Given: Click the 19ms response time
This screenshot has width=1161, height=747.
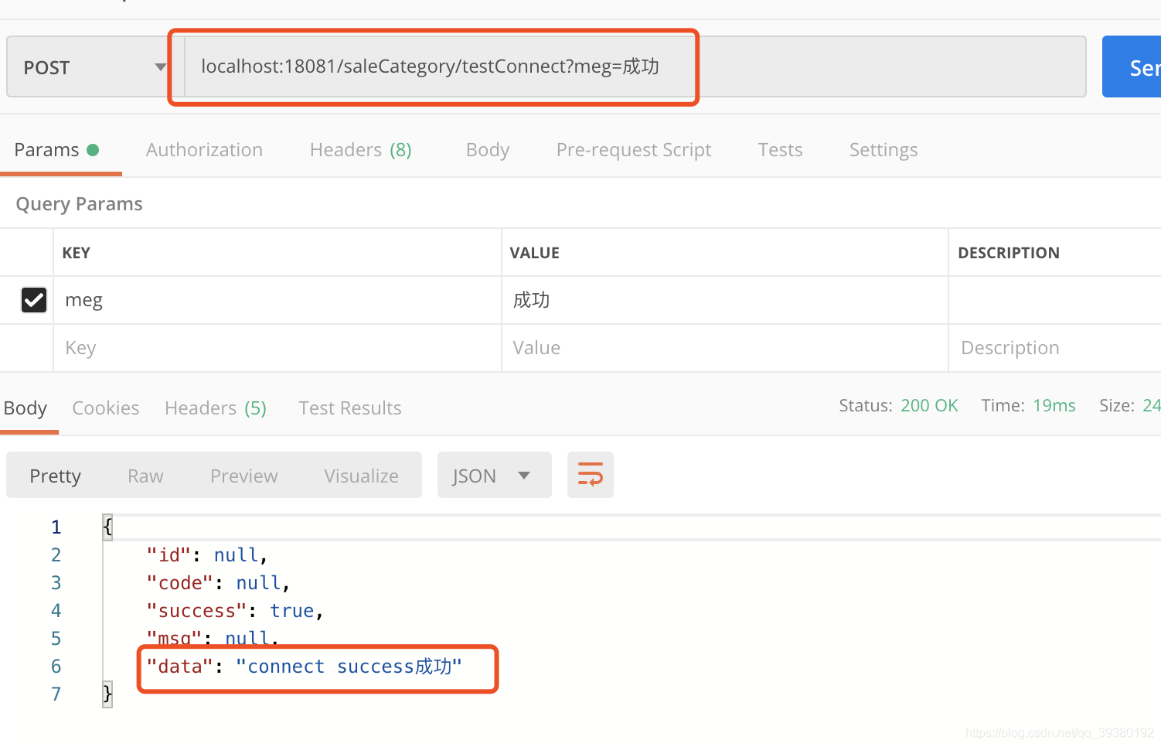Looking at the screenshot, I should (x=1054, y=406).
